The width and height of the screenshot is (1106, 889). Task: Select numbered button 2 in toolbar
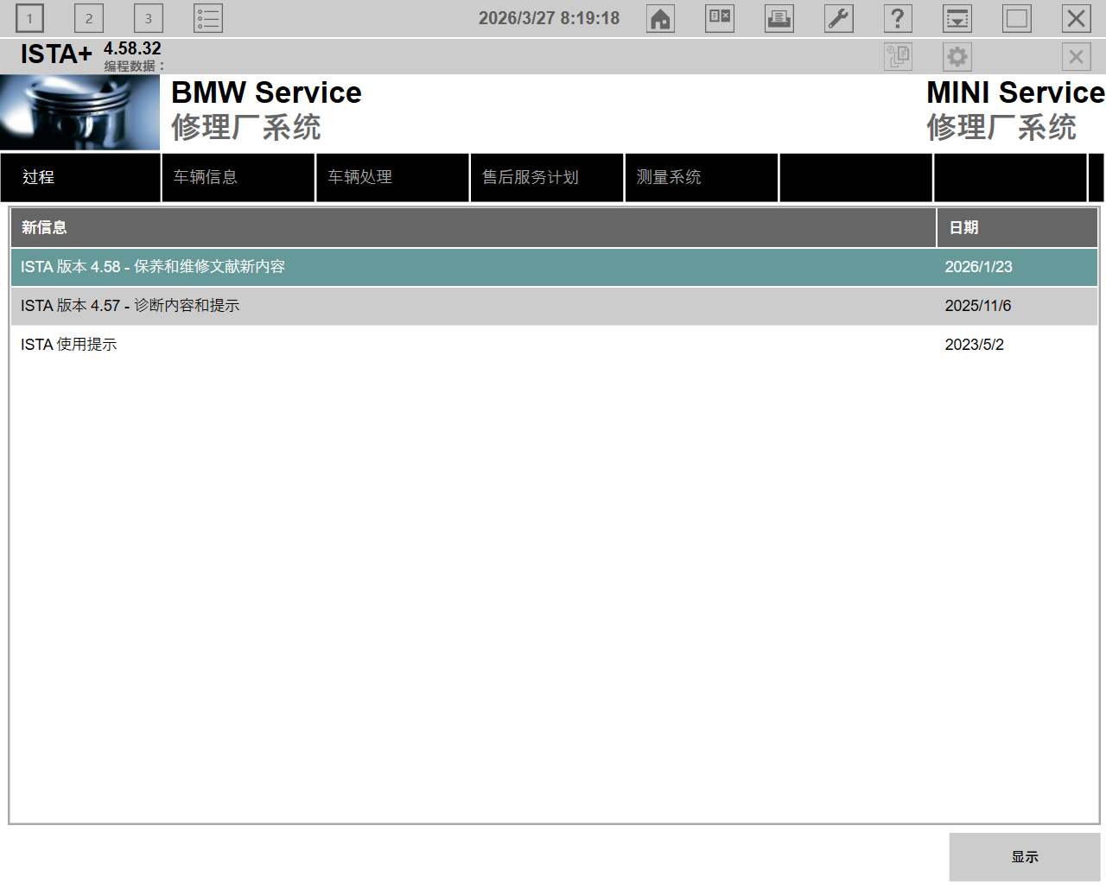88,18
